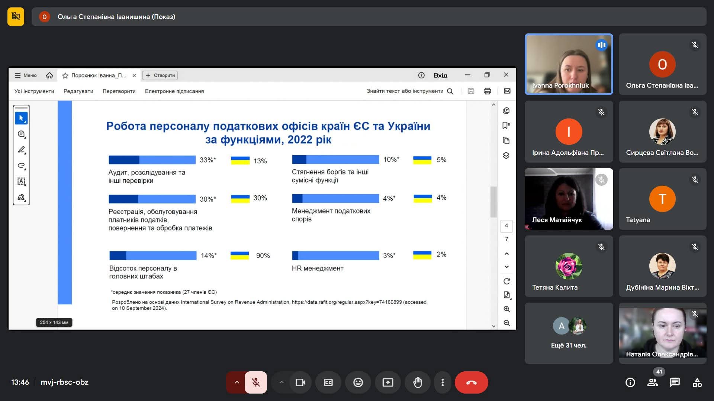Raise your hand
The height and width of the screenshot is (401, 714).
[417, 382]
